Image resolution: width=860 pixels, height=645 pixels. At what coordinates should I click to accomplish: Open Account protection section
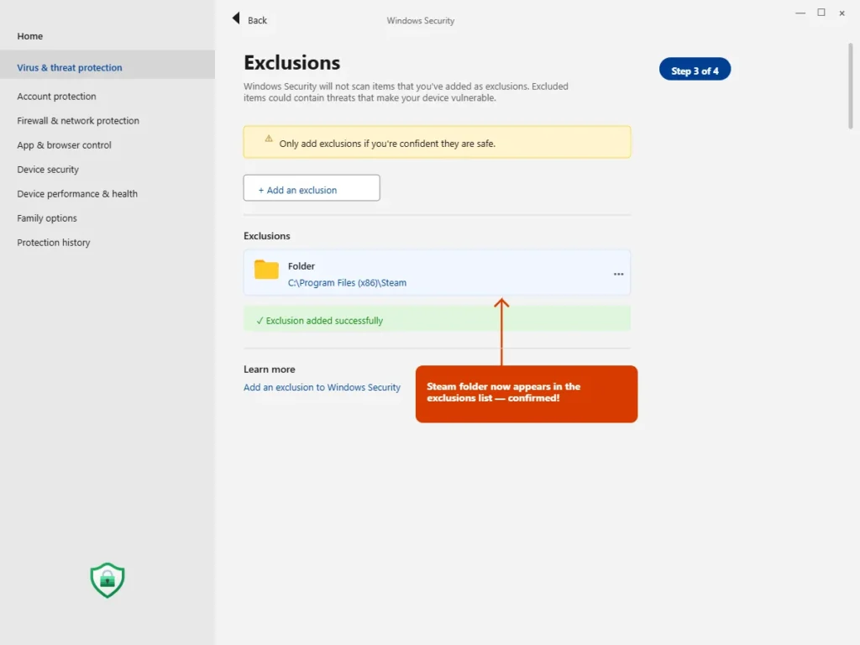pos(57,97)
